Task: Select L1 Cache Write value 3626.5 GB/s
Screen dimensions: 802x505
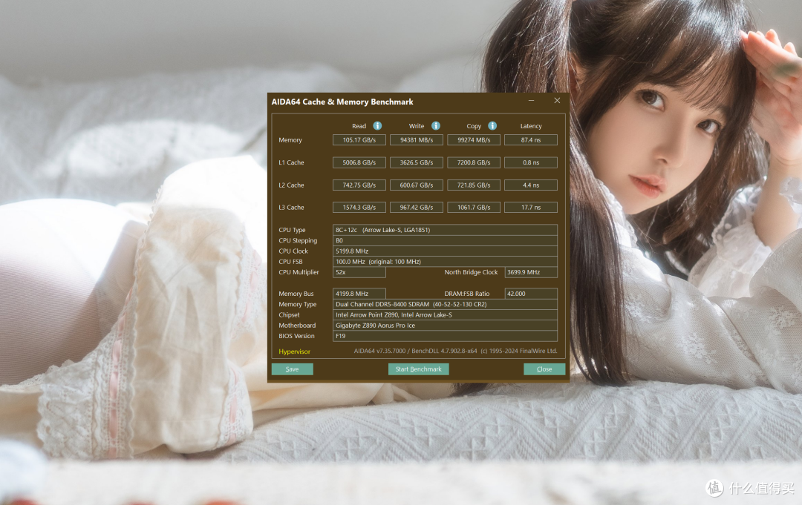Action: 417,162
